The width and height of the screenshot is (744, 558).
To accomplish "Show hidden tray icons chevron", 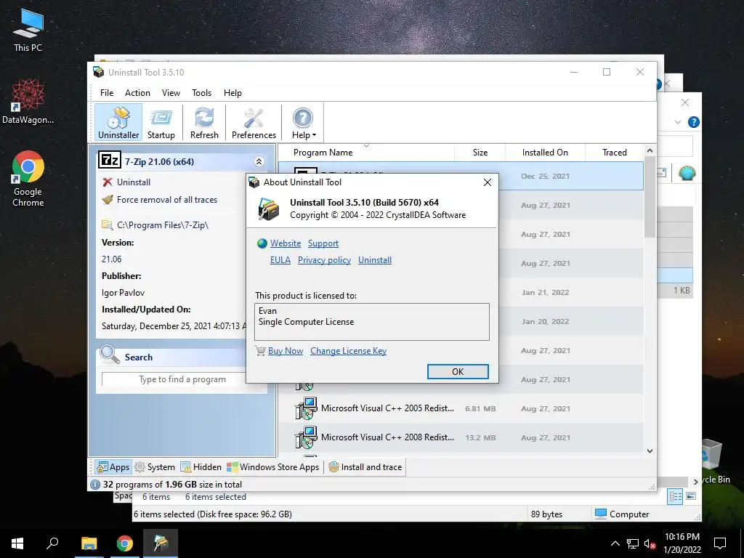I will click(x=615, y=543).
